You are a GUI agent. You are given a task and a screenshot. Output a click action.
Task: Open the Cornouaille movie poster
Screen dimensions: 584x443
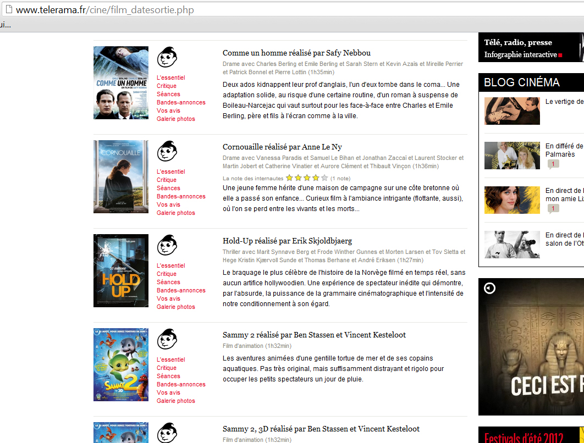pos(120,176)
